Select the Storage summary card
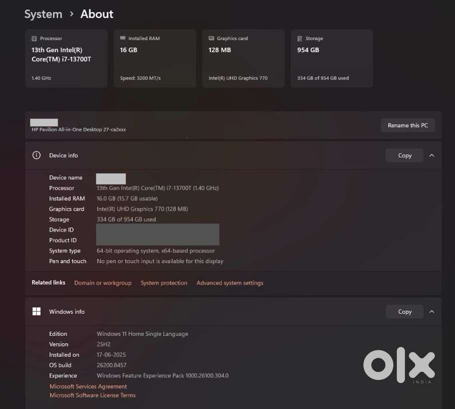Image resolution: width=455 pixels, height=409 pixels. tap(332, 58)
